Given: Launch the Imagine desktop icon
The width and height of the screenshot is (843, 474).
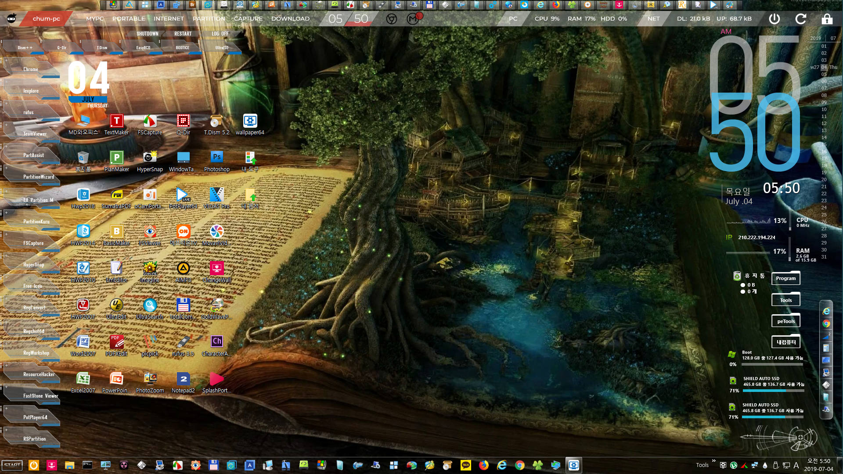Looking at the screenshot, I should tap(150, 272).
